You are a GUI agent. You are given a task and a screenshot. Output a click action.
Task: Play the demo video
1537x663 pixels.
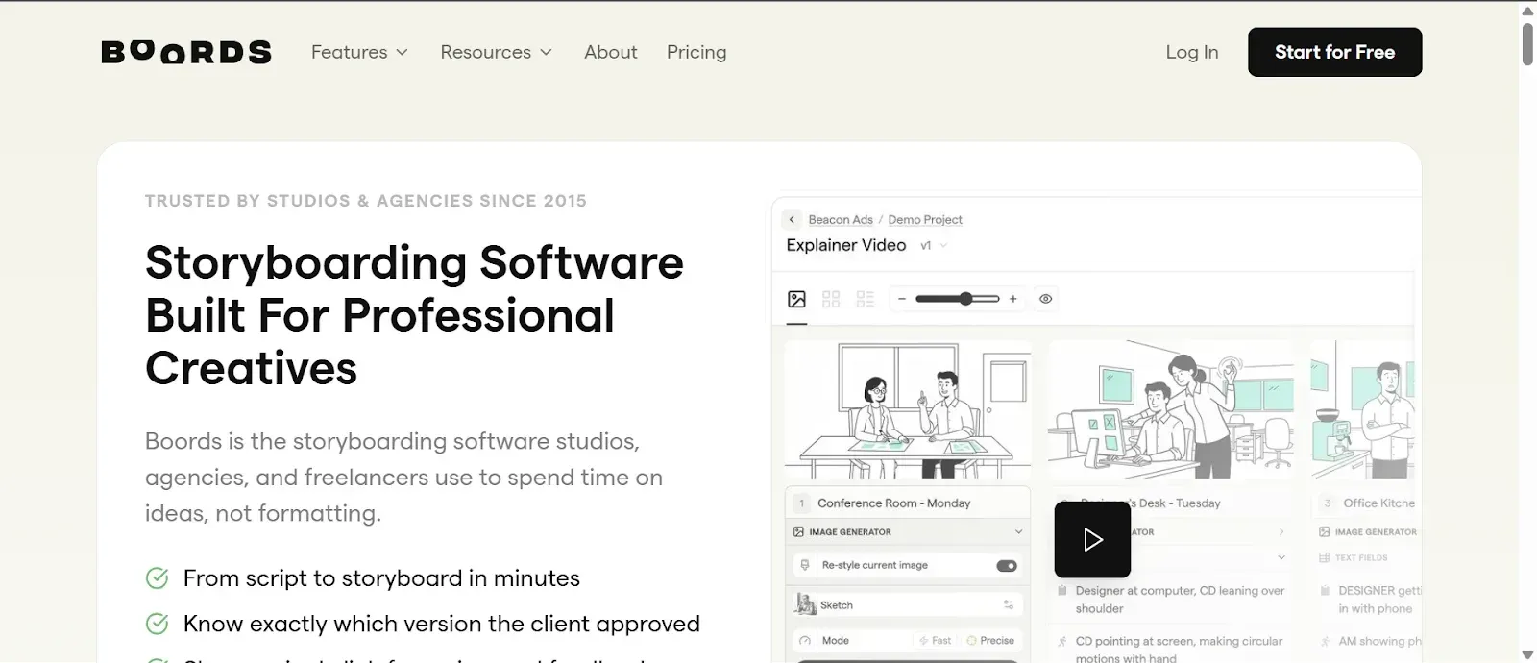pyautogui.click(x=1092, y=539)
